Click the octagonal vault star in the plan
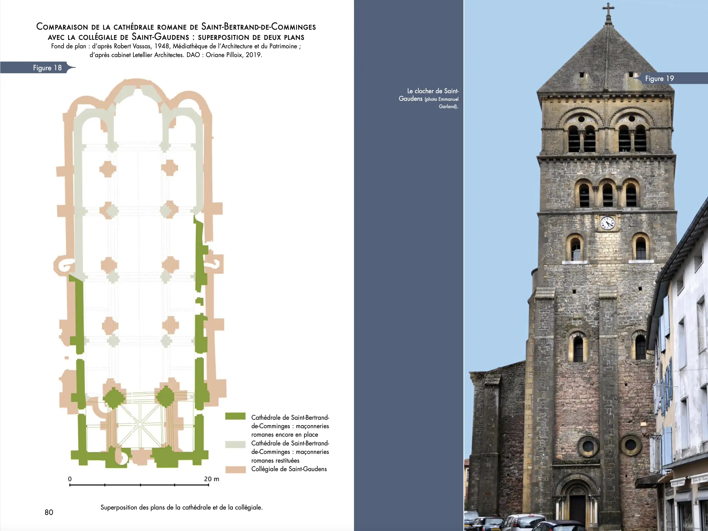 click(x=140, y=425)
